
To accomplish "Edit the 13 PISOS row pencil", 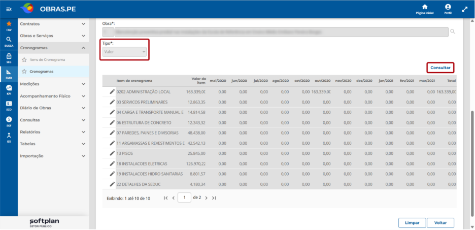I will [112, 153].
